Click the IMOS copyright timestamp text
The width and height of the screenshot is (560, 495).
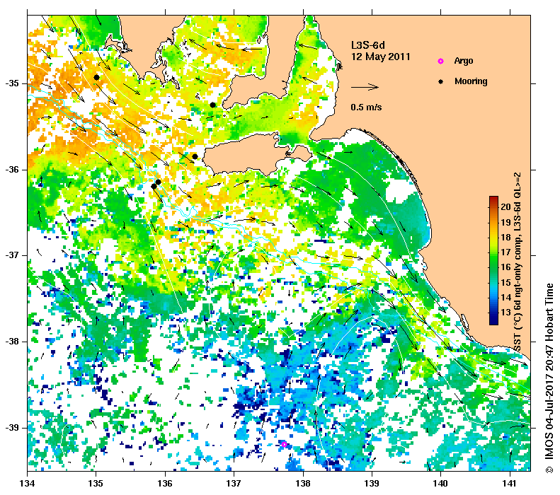point(549,378)
